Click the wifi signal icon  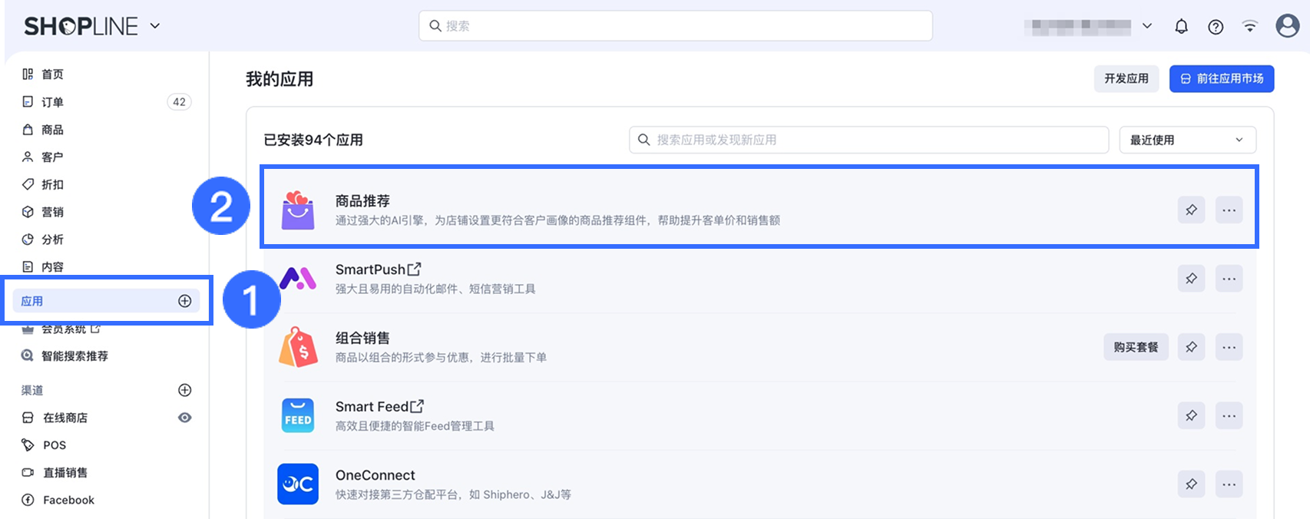coord(1250,26)
